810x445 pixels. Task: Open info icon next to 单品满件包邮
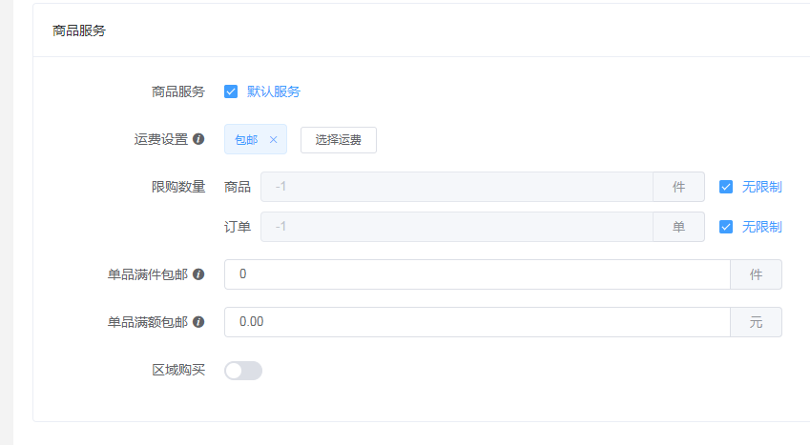click(198, 274)
